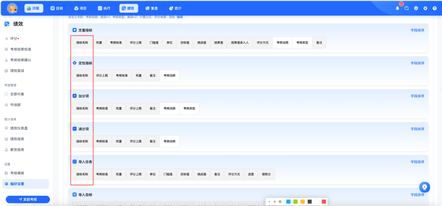Click the 发起考核 button

pos(28,199)
